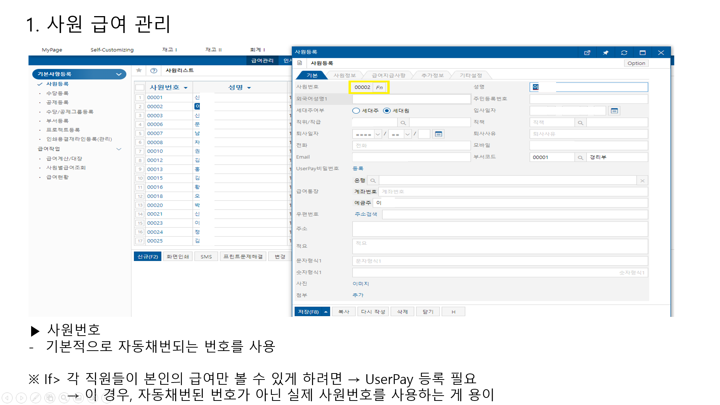This screenshot has height=405, width=720.
Task: Click the magnifier icon for 부서코드
Action: pyautogui.click(x=580, y=157)
